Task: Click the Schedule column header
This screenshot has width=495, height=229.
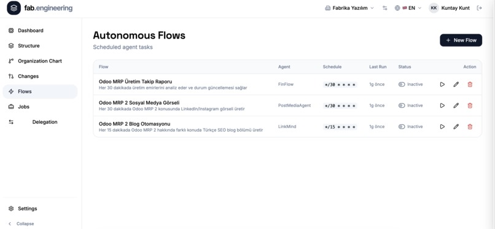Action: (x=332, y=67)
